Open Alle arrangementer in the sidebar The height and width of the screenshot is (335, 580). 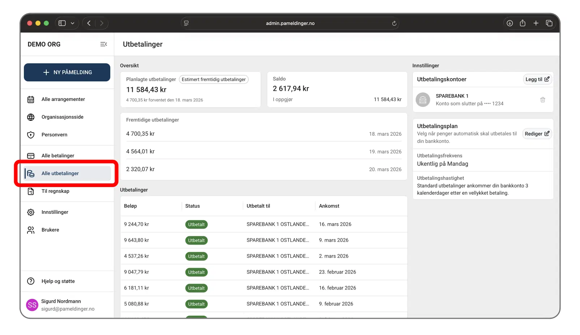pos(63,99)
